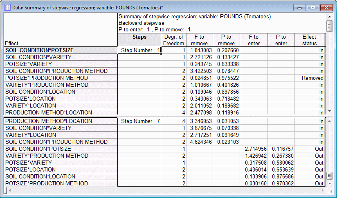Click the P to remove value 0.975522
This screenshot has width=337, height=198.
tap(226, 78)
